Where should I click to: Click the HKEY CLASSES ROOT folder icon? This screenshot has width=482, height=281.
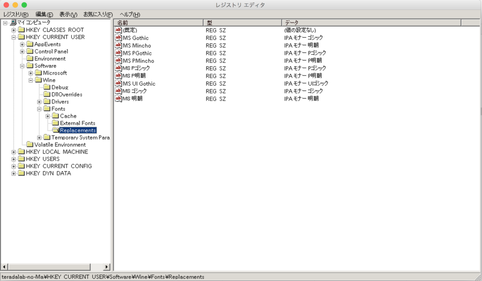tap(21, 30)
